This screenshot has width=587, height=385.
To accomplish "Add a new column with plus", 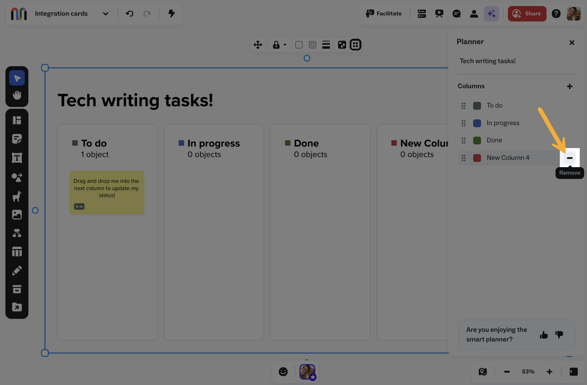I will tap(570, 86).
